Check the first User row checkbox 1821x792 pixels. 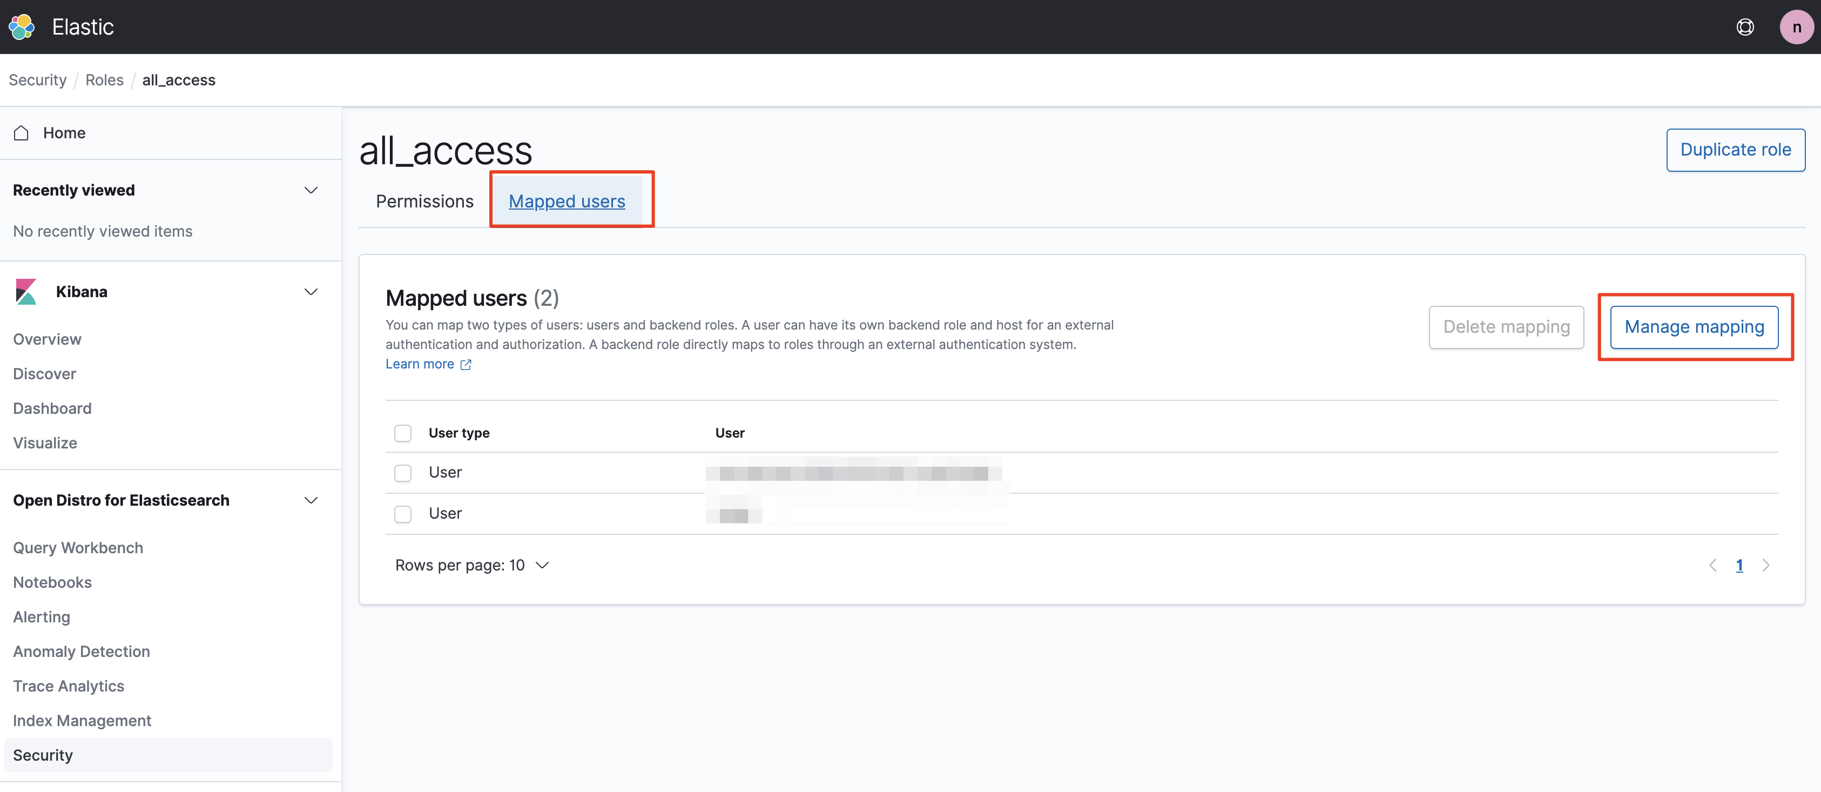coord(403,472)
